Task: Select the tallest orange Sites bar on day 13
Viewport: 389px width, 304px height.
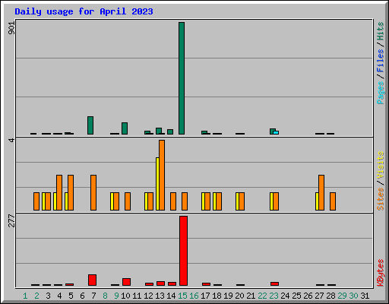Action: (162, 175)
